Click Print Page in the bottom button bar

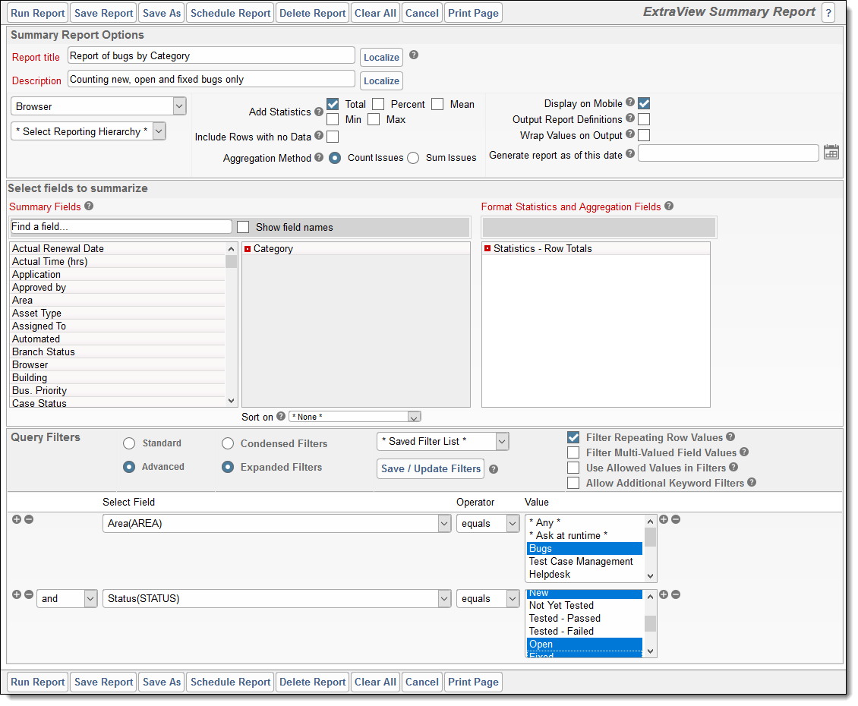(473, 682)
